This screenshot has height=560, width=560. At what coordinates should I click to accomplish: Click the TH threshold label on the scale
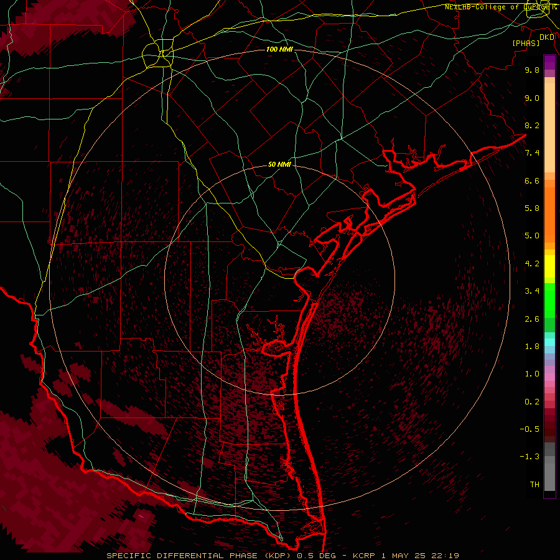[x=534, y=484]
